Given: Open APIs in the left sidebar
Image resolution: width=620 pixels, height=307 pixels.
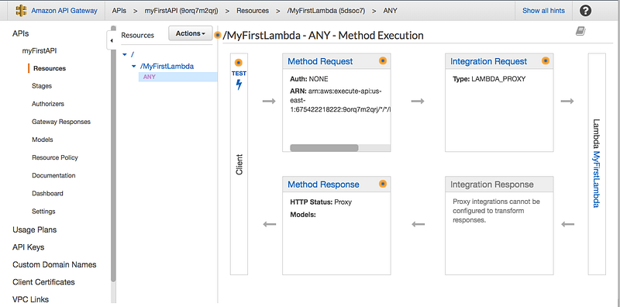Looking at the screenshot, I should pos(21,34).
